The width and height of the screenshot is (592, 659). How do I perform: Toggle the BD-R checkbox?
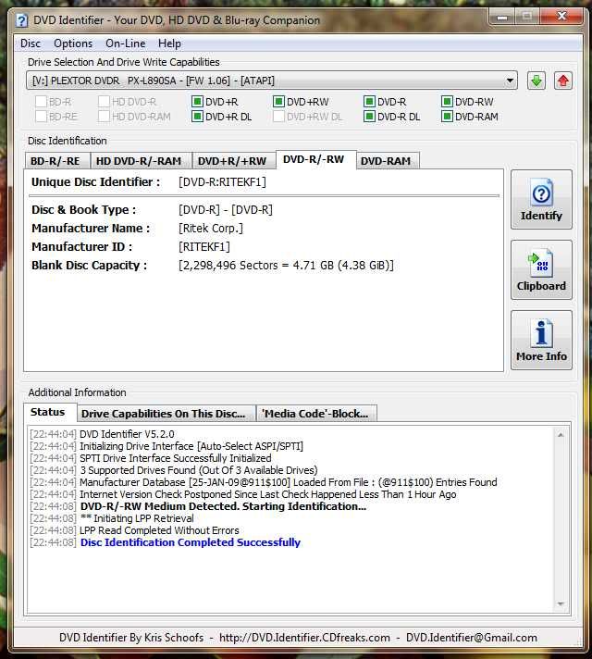[x=41, y=102]
